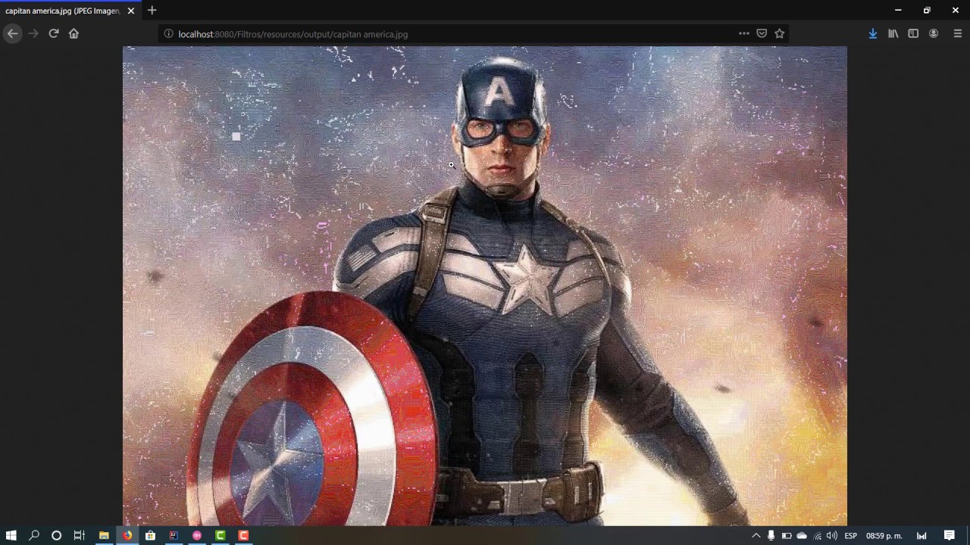This screenshot has height=545, width=970.
Task: Open the Wi-Fi network tray icon
Action: click(817, 535)
